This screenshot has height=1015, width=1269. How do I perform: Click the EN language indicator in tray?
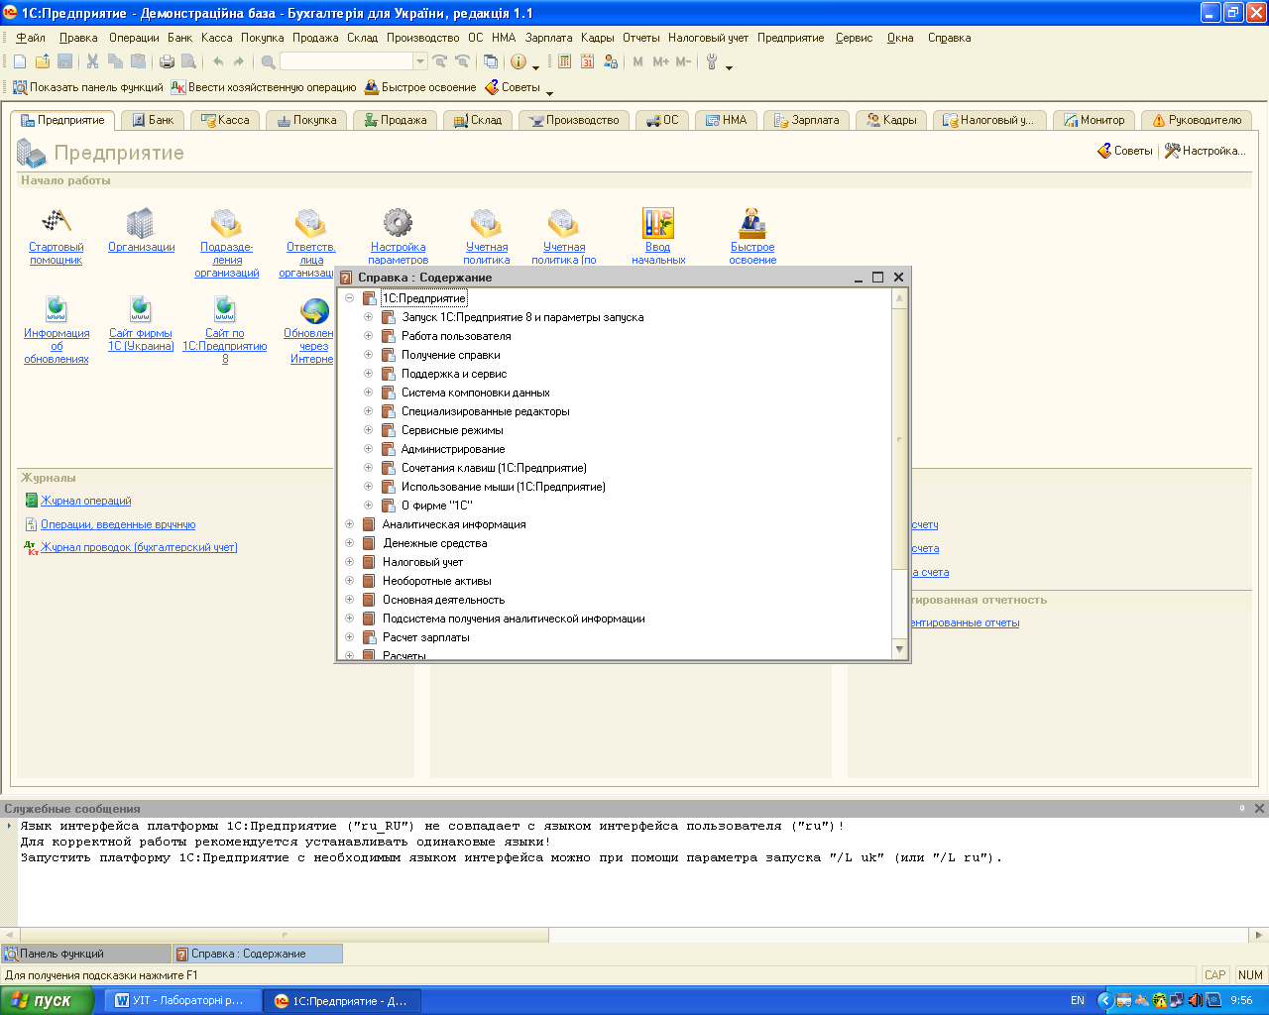tap(1078, 1000)
